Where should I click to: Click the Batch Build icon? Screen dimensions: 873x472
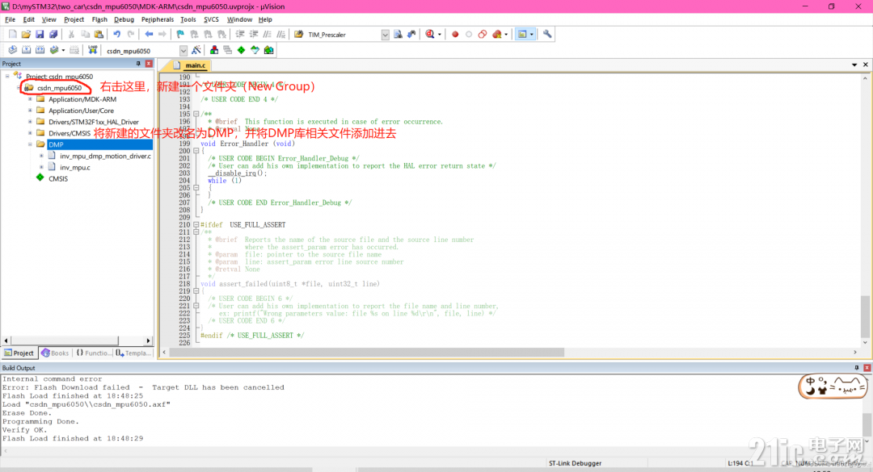tap(54, 50)
